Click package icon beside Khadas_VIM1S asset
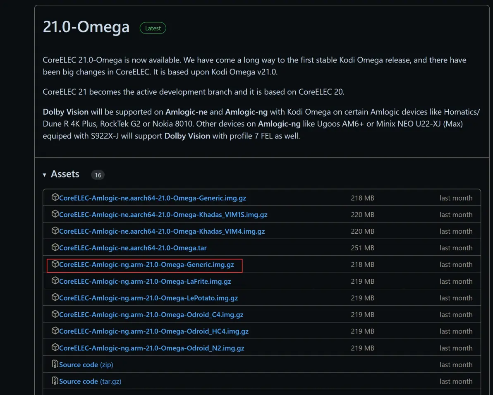The image size is (493, 395). [55, 214]
